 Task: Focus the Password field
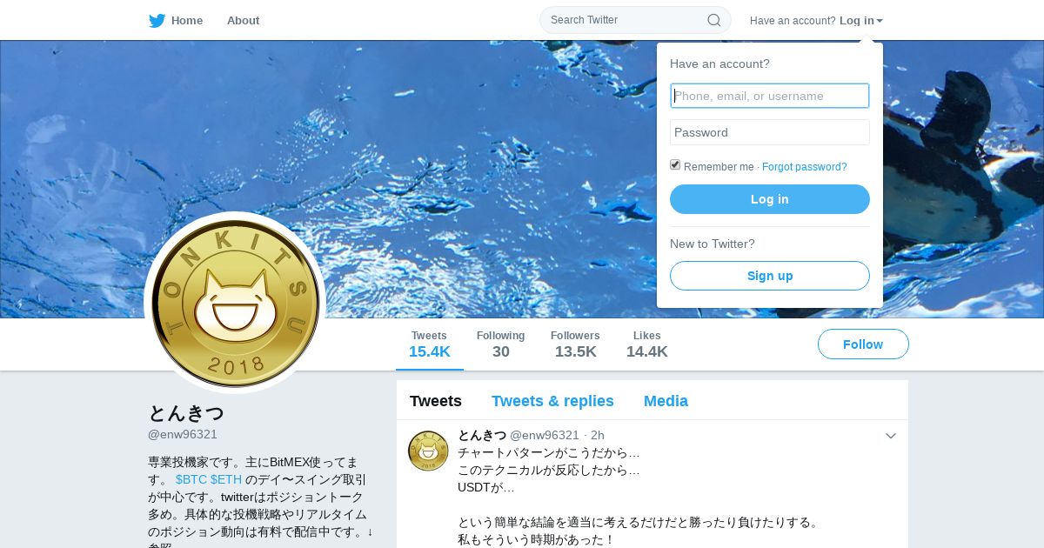coord(770,132)
